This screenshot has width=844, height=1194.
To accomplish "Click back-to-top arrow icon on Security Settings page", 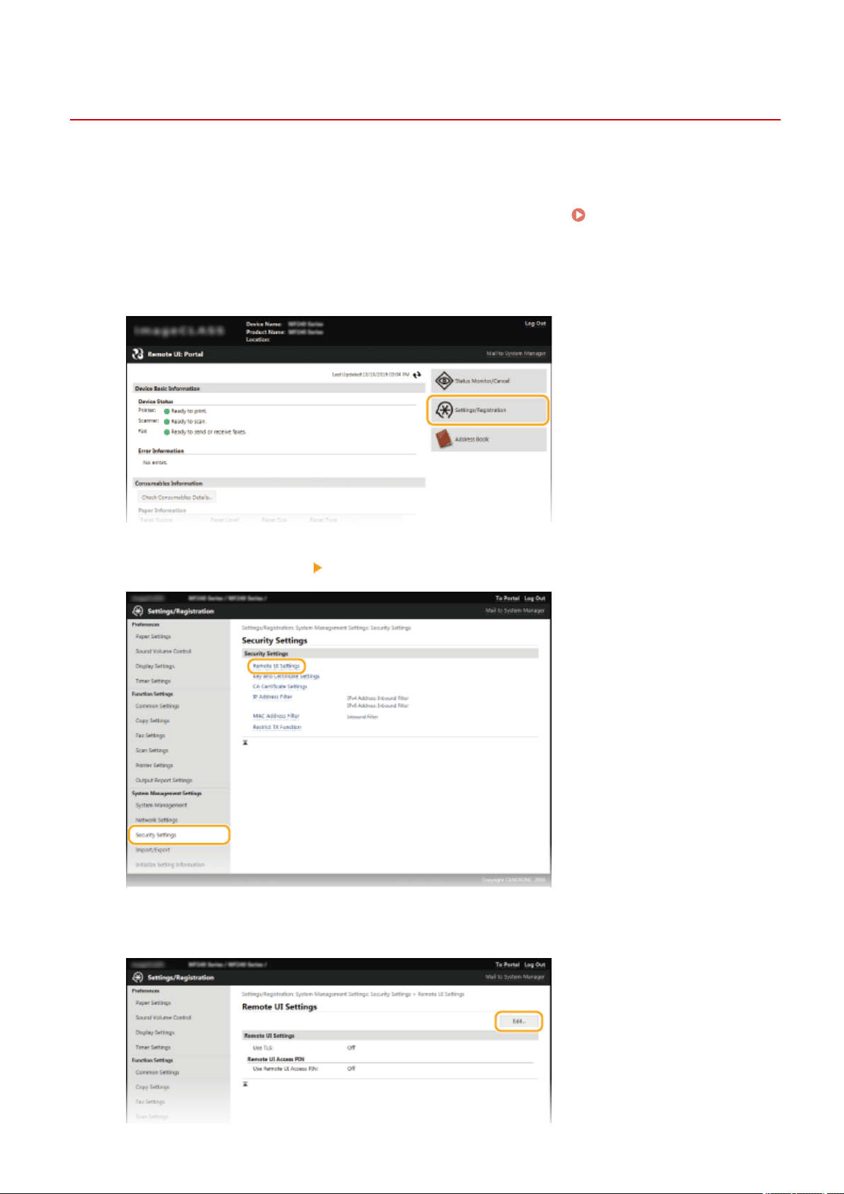I will pyautogui.click(x=246, y=743).
